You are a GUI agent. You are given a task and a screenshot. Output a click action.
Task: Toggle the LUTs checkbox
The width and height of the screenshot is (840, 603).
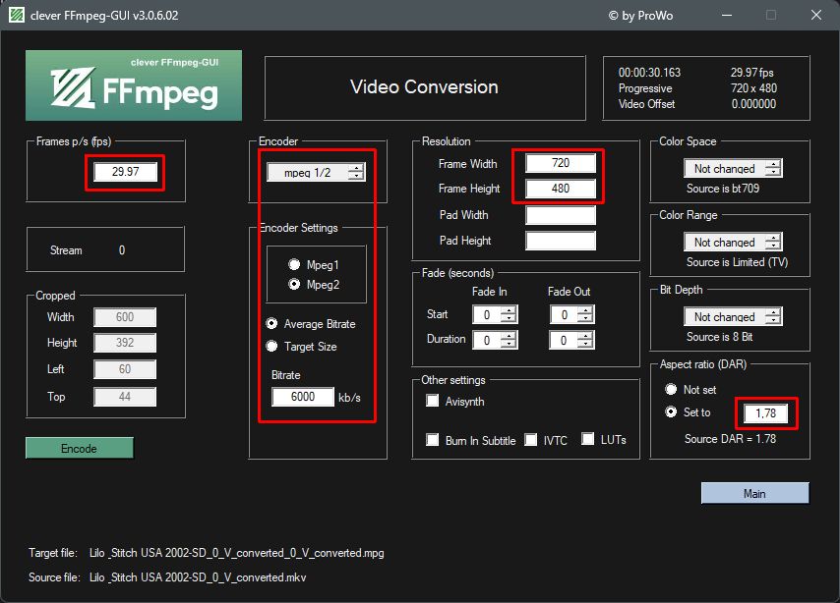click(587, 439)
